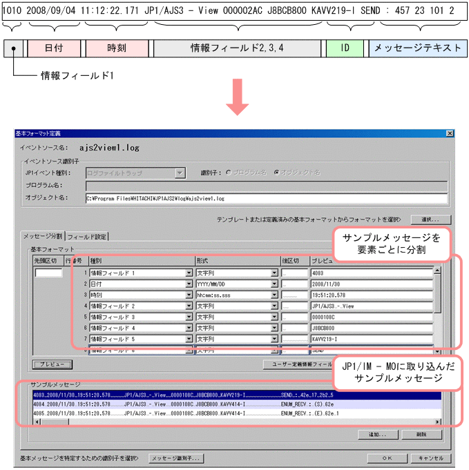This screenshot has width=469, height=470.
Task: Click the メッセージ識別子... button
Action: 176,458
